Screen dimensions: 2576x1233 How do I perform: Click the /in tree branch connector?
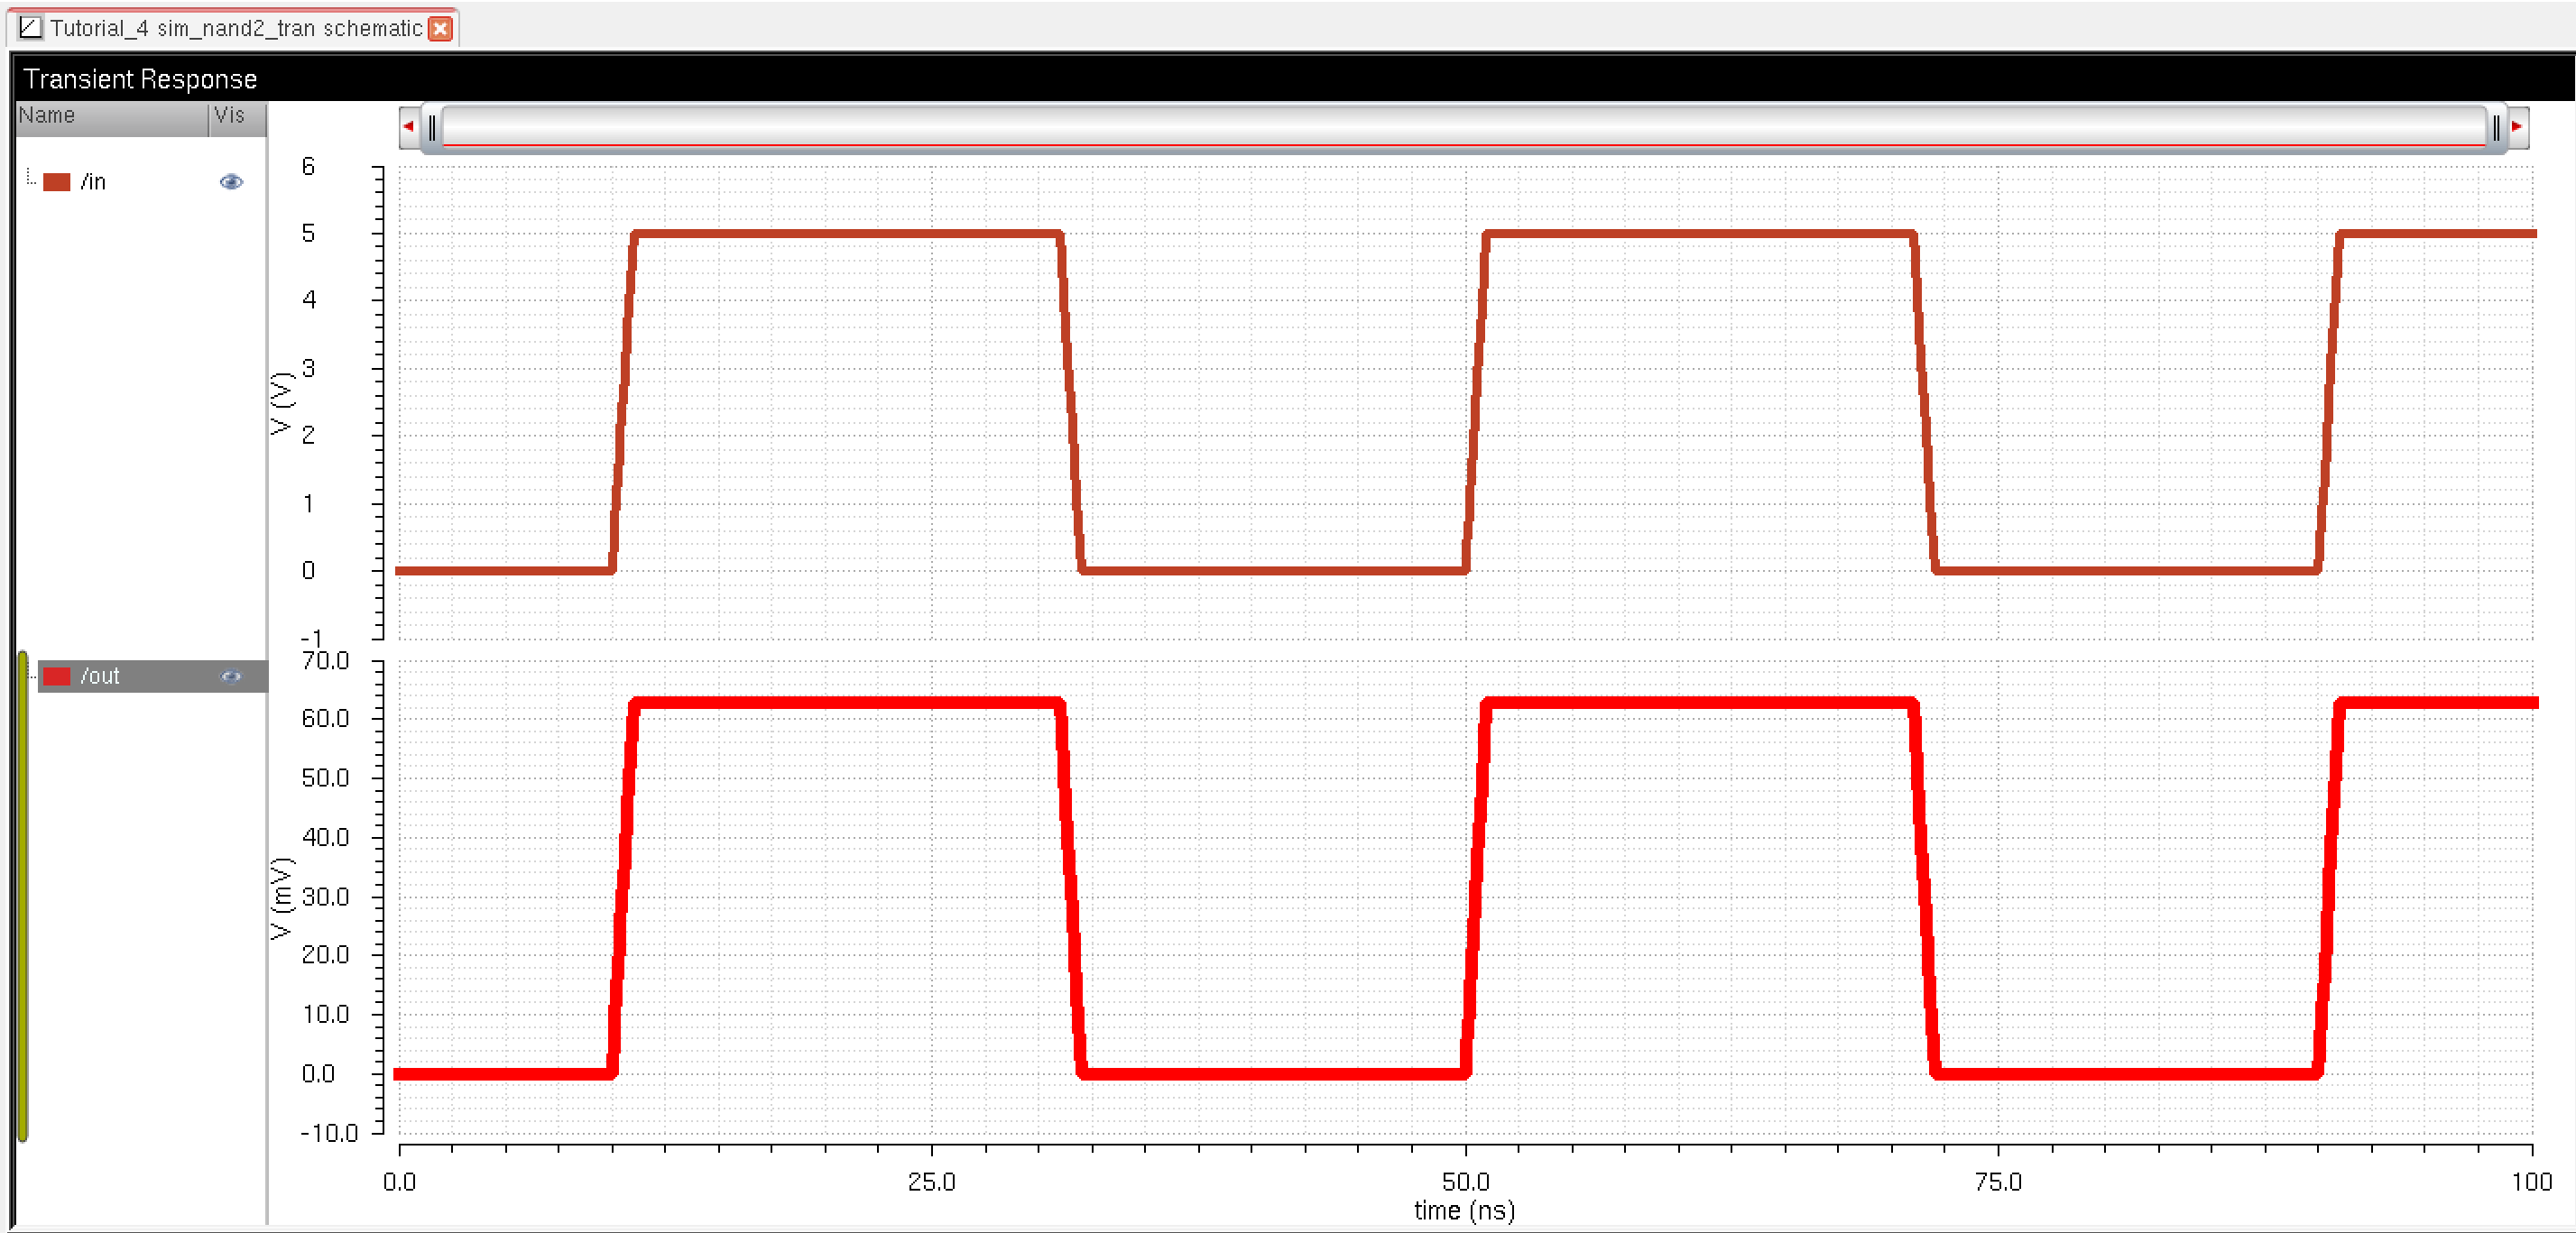click(x=31, y=179)
